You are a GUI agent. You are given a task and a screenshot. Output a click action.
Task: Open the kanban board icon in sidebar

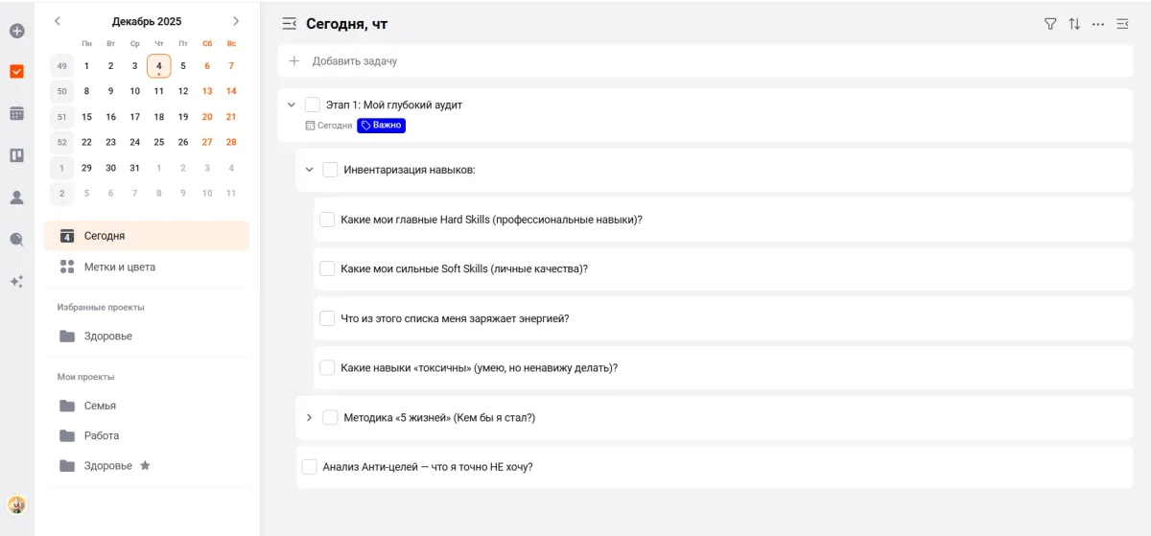[16, 155]
